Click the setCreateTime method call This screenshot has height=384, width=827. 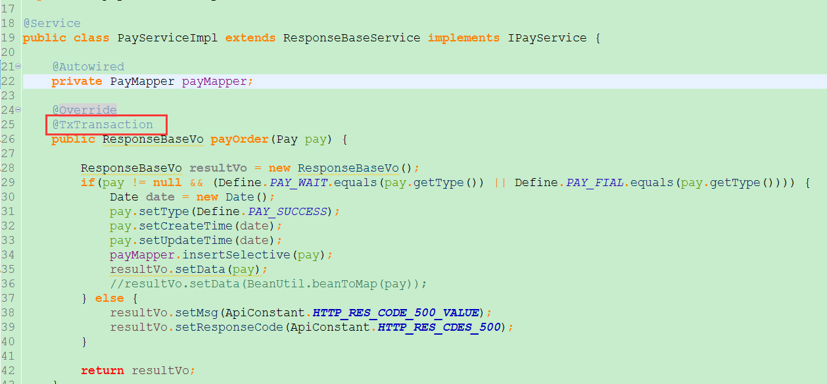pos(185,226)
